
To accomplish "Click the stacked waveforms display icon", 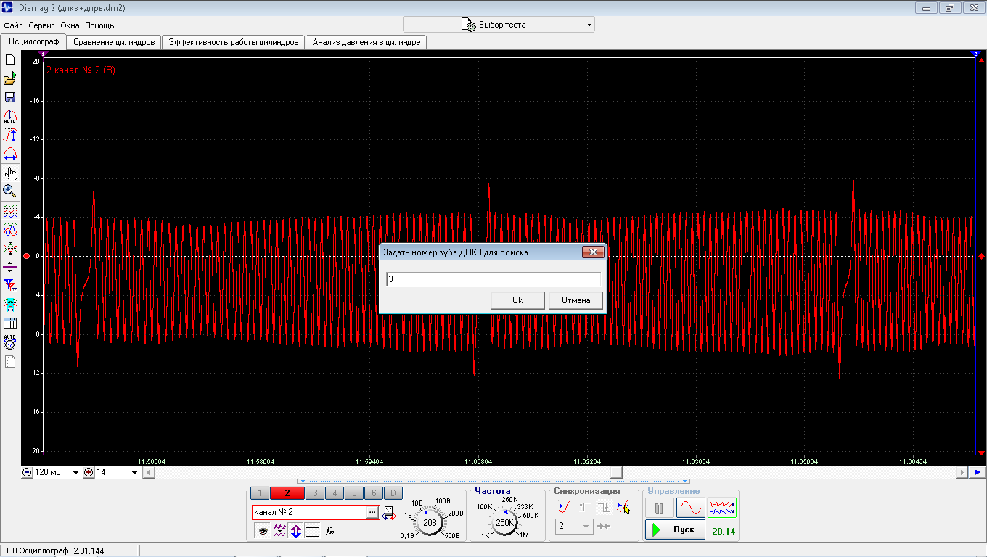I will (10, 211).
